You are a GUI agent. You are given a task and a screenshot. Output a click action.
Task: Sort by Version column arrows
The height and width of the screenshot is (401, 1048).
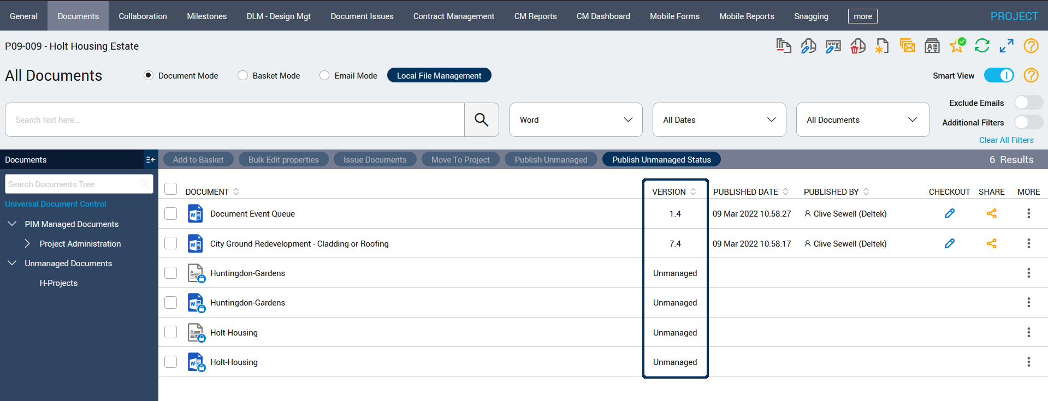pos(693,191)
